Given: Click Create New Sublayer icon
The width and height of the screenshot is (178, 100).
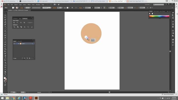Looking at the screenshot, I should pyautogui.click(x=27, y=58).
